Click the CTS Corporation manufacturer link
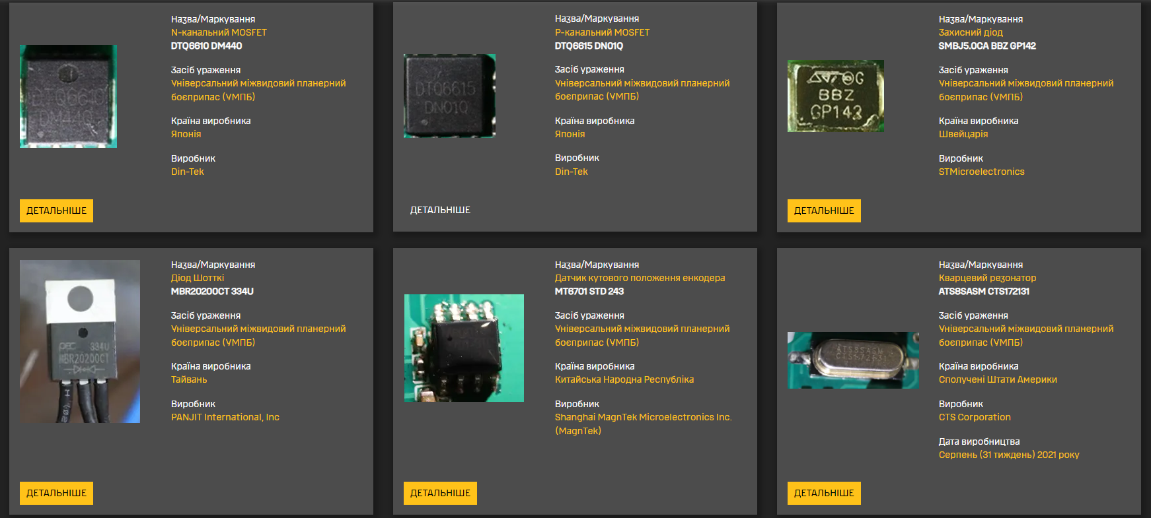 [975, 417]
